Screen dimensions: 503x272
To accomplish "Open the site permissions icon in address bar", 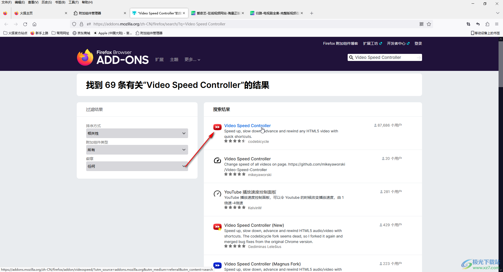I will point(89,24).
